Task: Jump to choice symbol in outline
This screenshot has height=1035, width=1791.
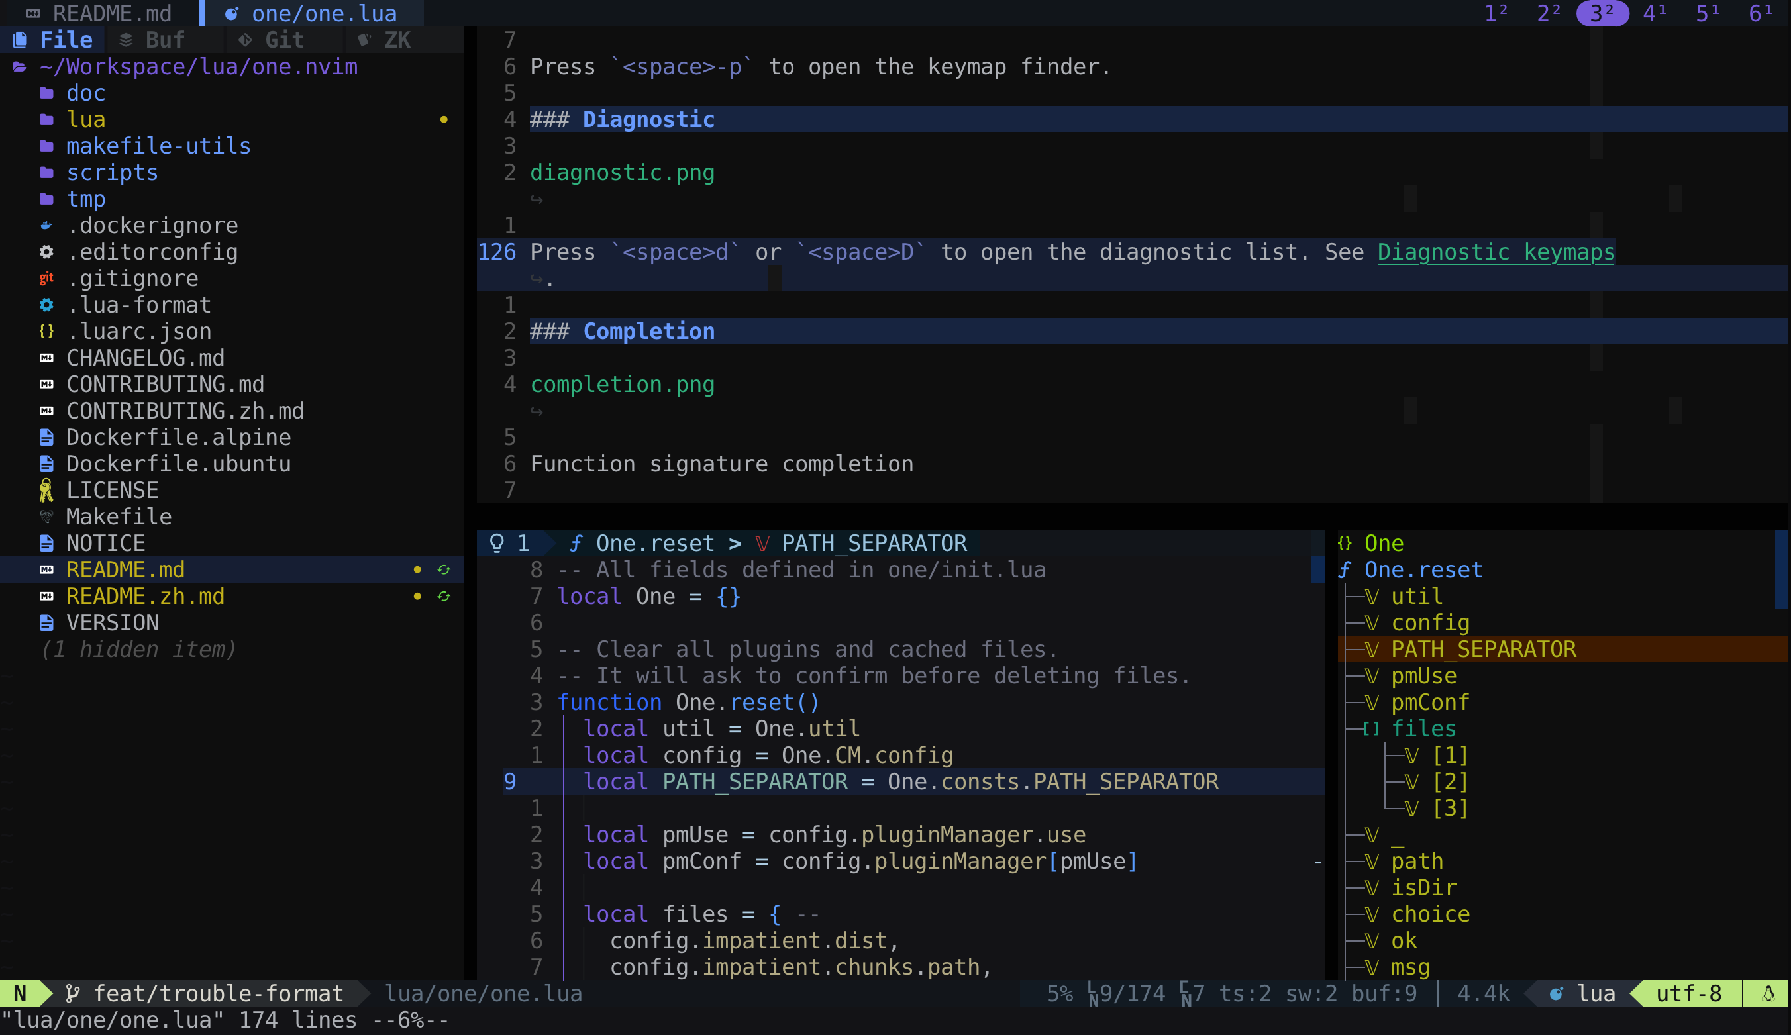Action: click(x=1429, y=914)
